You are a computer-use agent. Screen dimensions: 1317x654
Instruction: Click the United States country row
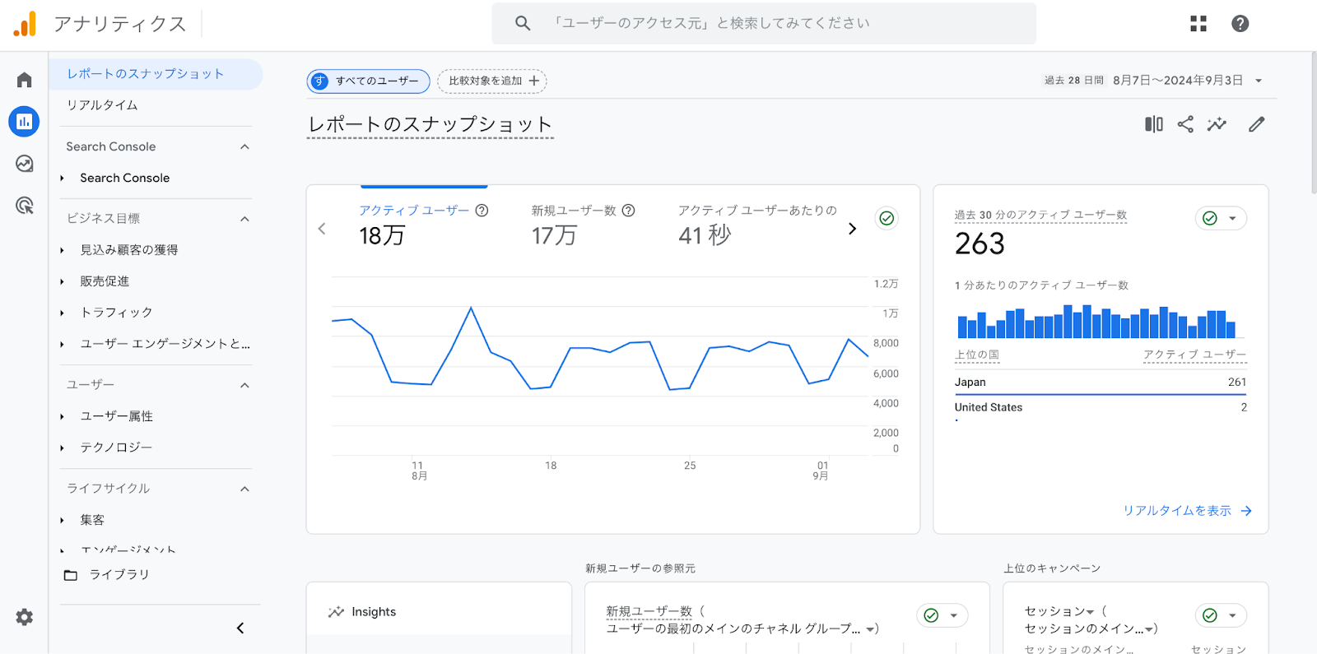coord(1101,408)
